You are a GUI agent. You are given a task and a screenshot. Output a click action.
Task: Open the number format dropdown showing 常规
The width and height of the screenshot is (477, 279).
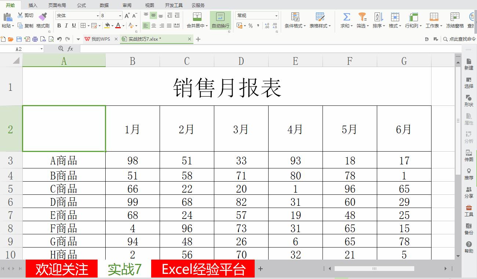pos(256,15)
